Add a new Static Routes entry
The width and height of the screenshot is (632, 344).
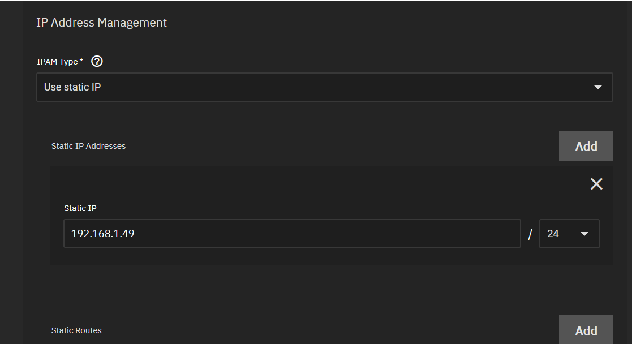coord(586,330)
